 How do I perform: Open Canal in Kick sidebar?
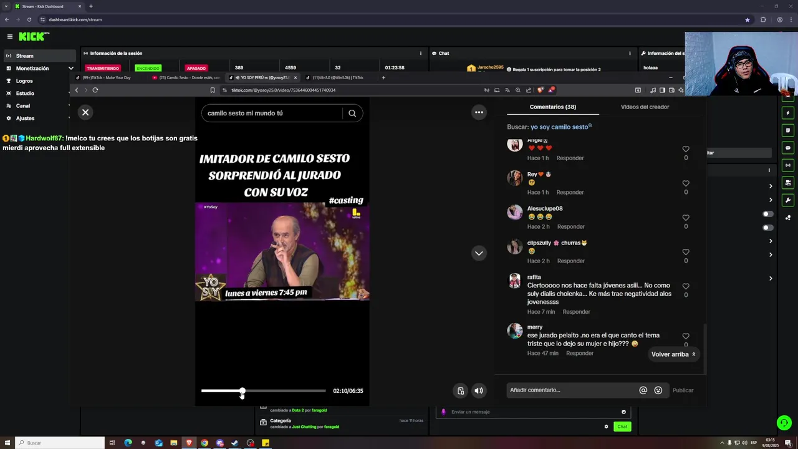pyautogui.click(x=23, y=105)
